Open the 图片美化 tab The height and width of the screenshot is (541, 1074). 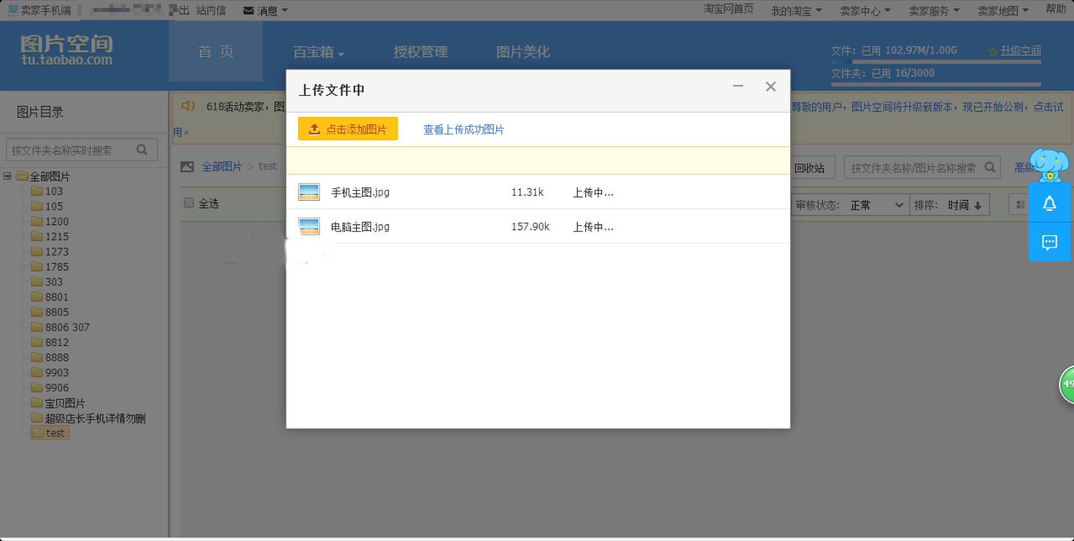(x=523, y=52)
